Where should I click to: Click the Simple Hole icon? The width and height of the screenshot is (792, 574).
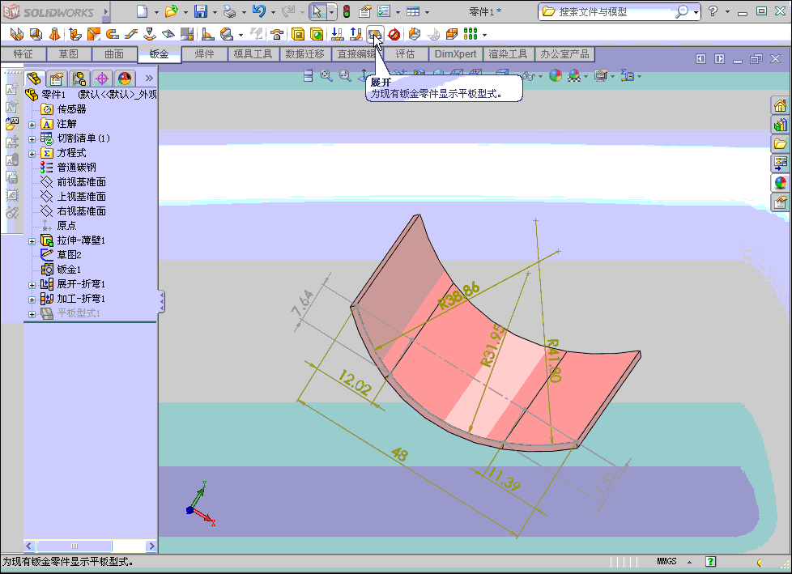pyautogui.click(x=317, y=34)
